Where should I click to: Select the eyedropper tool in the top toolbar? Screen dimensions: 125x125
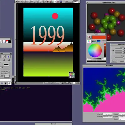48,2
